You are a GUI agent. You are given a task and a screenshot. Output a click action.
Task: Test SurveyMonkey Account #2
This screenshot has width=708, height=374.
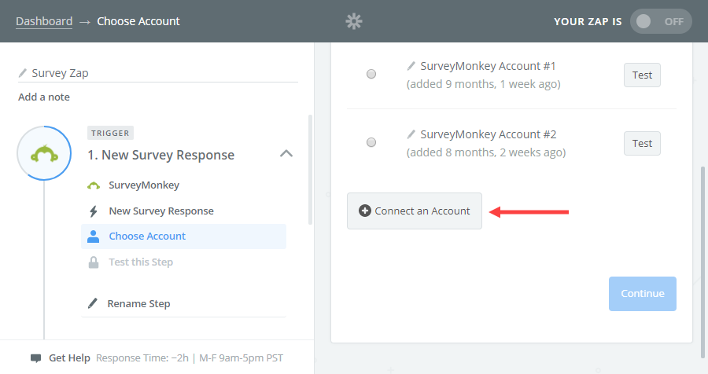[x=642, y=144]
